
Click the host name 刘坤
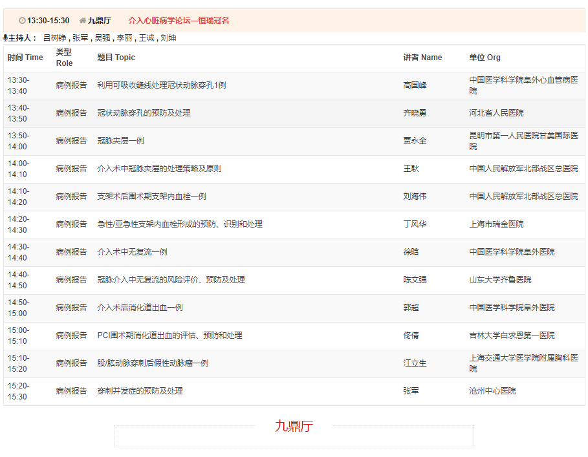click(x=168, y=38)
